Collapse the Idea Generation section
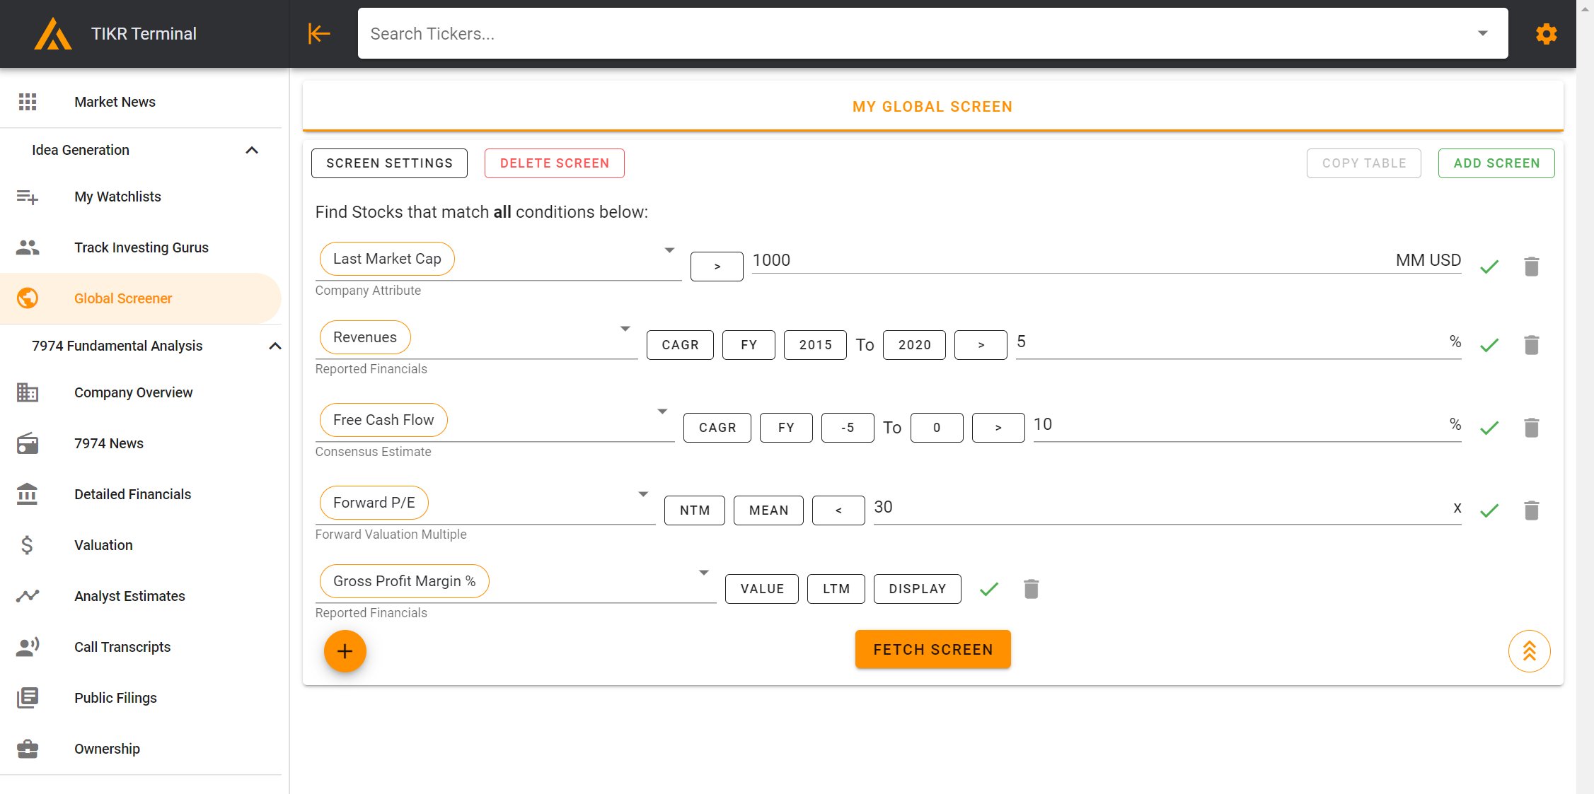The width and height of the screenshot is (1594, 794). click(x=252, y=150)
